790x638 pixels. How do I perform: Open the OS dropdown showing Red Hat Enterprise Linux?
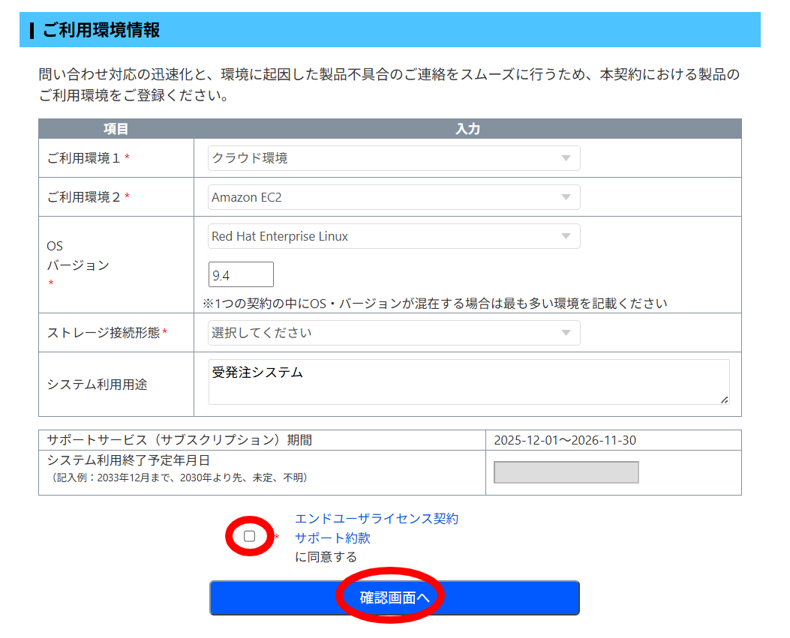point(393,235)
